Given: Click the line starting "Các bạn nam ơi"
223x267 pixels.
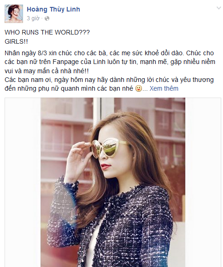Looking at the screenshot, I should 109,80.
